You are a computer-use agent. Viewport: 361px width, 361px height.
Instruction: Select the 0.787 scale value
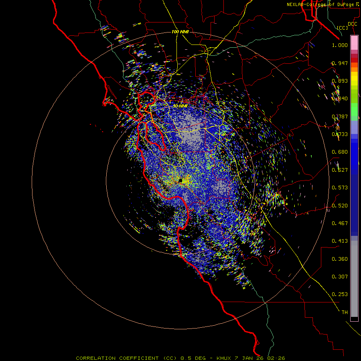(340, 116)
